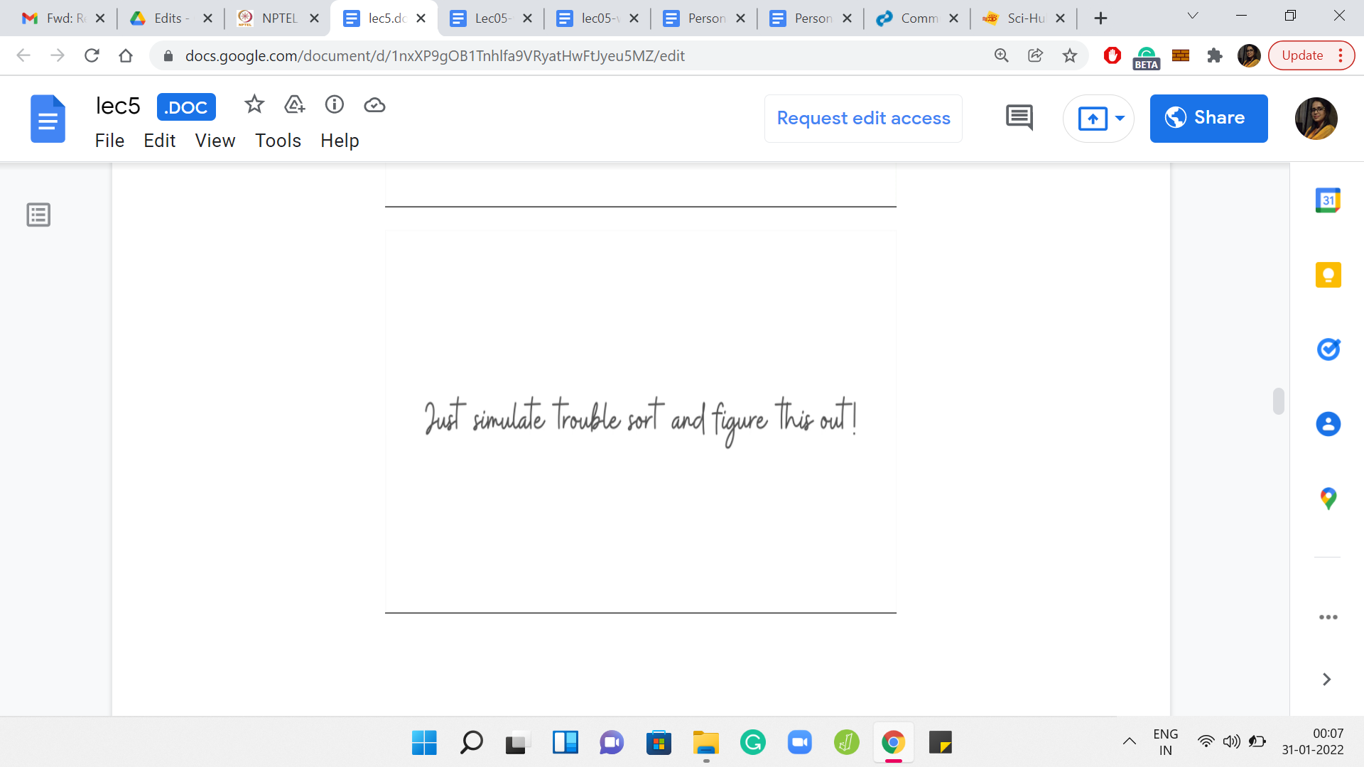Viewport: 1364px width, 767px height.
Task: Click Request edit access button
Action: pos(863,118)
